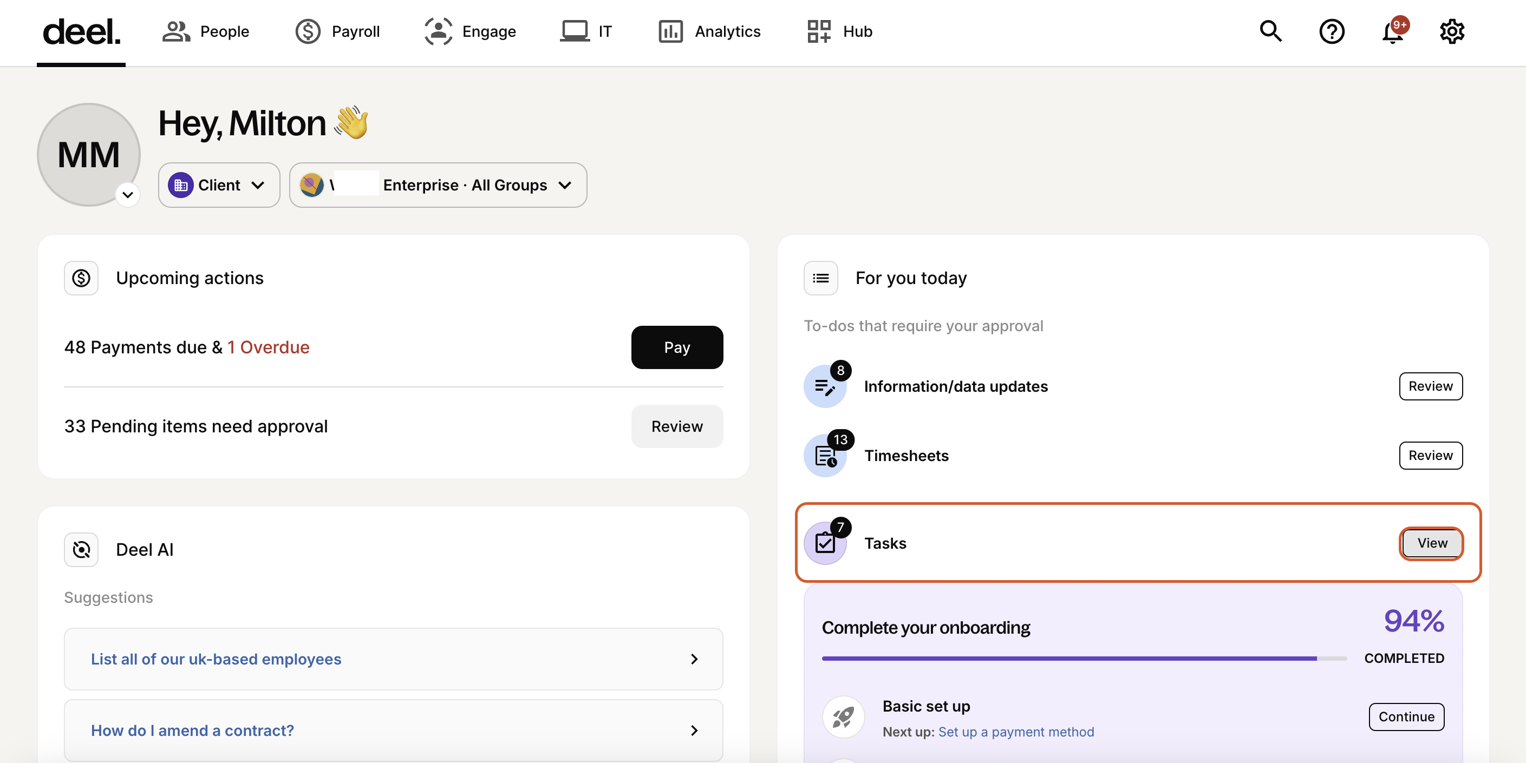Review the 33 pending items needing approval
The image size is (1526, 763).
pyautogui.click(x=677, y=427)
